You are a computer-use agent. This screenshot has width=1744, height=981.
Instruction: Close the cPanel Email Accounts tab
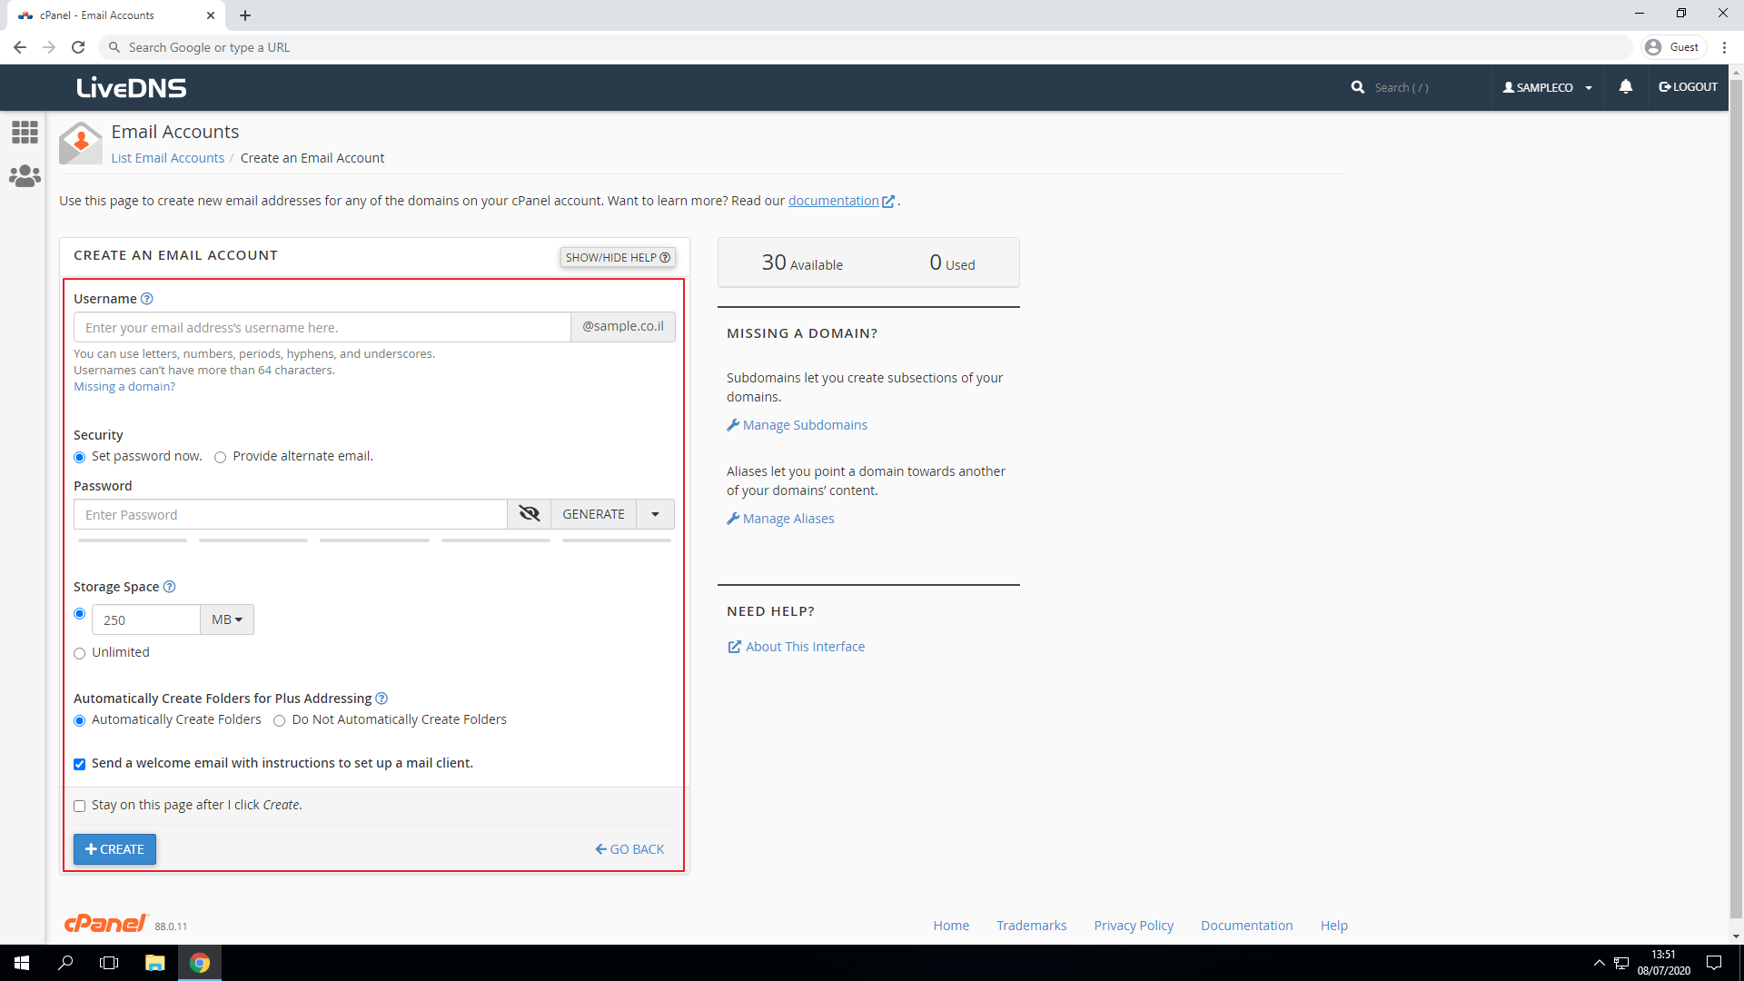click(211, 15)
